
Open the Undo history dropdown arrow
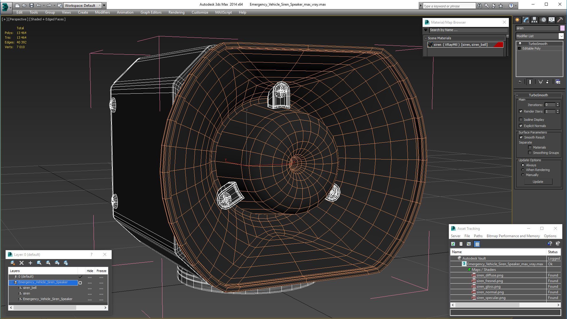(44, 5)
